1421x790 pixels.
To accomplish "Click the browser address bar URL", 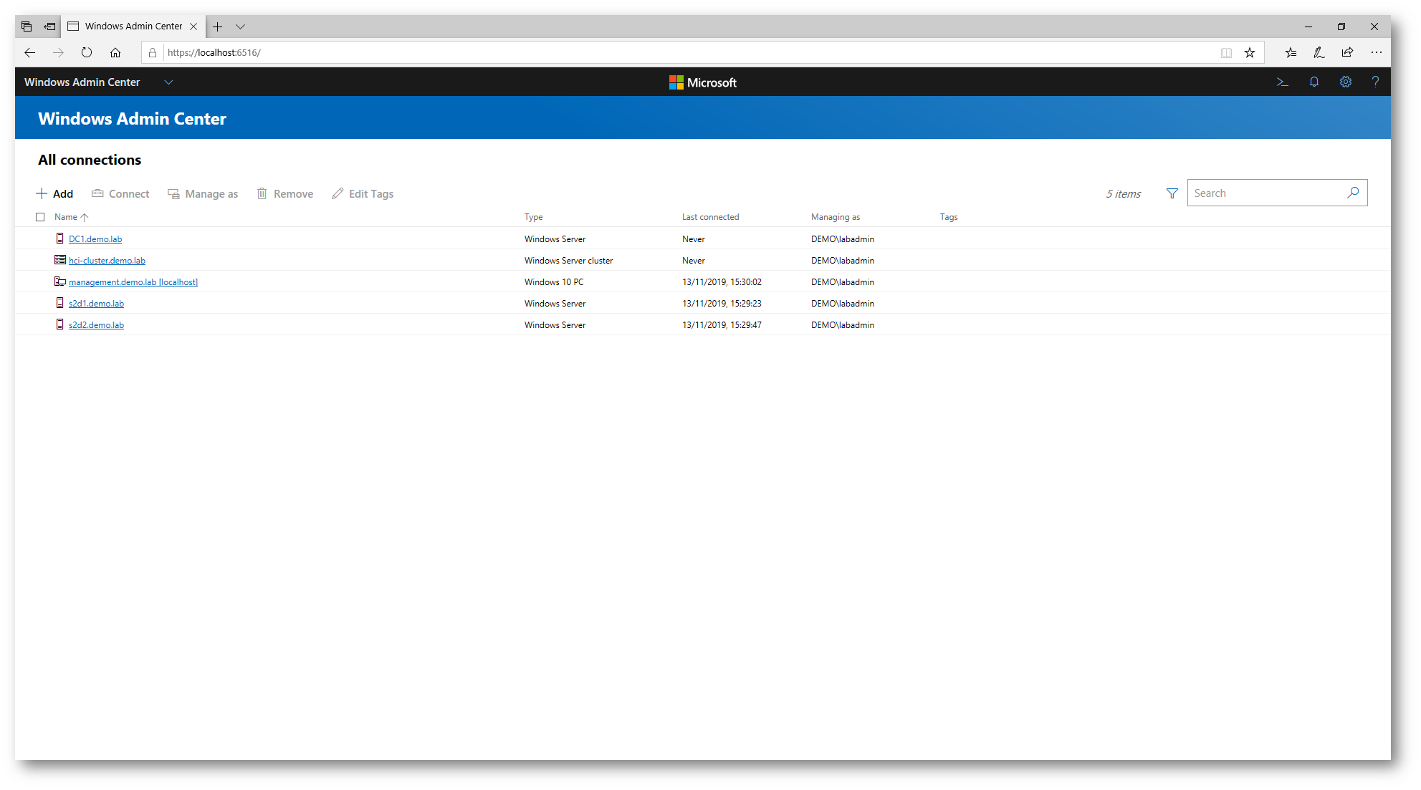I will tap(214, 52).
